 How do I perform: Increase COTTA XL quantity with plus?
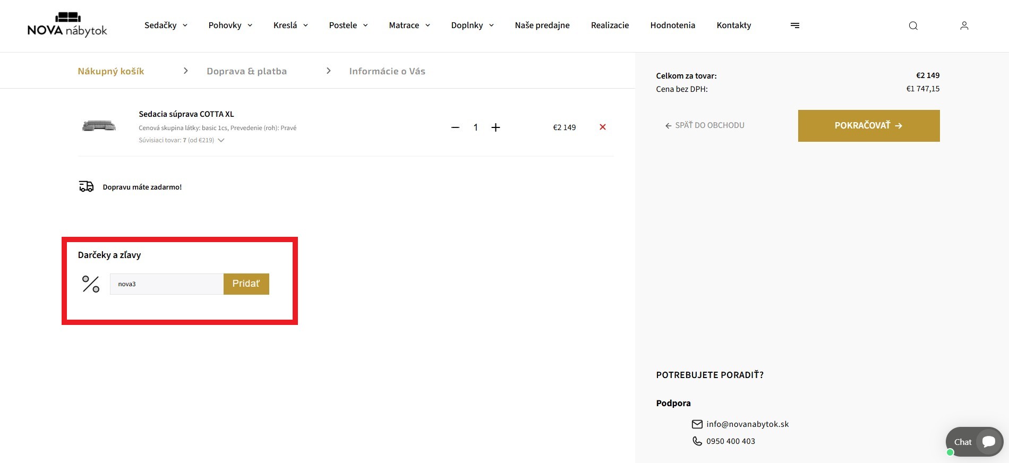495,127
